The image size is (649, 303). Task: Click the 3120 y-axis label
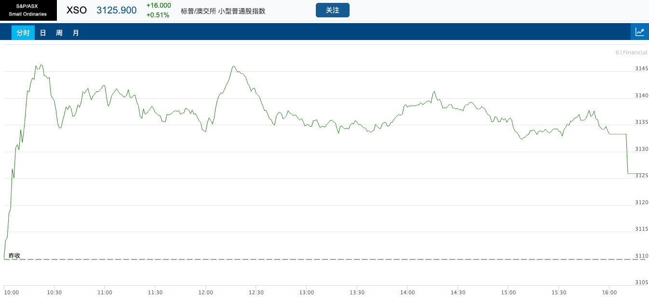642,202
